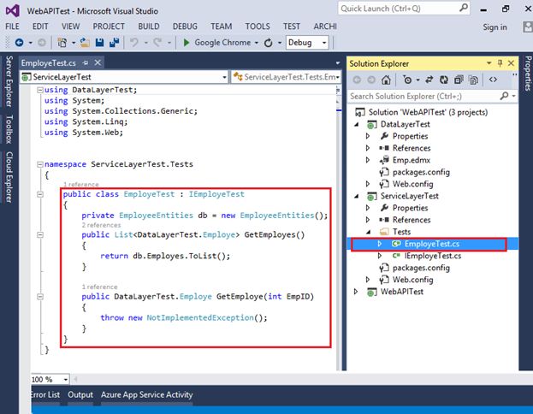Viewport: 533px width, 414px height.
Task: Expand the Emp.edmx node
Action: 368,160
